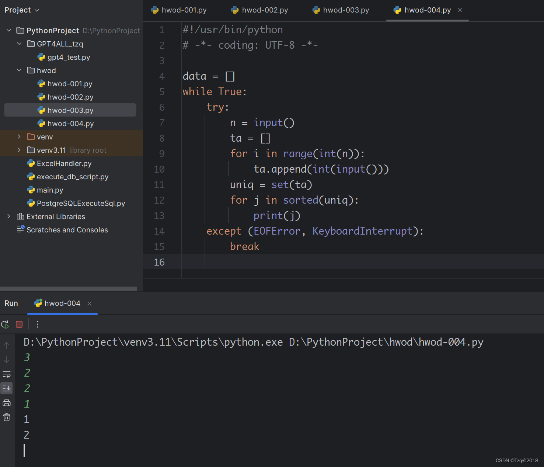The image size is (544, 467).
Task: Collapse the hwod folder
Action: [x=19, y=70]
